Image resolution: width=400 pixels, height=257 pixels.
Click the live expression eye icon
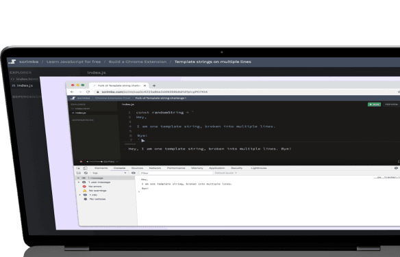click(x=133, y=173)
